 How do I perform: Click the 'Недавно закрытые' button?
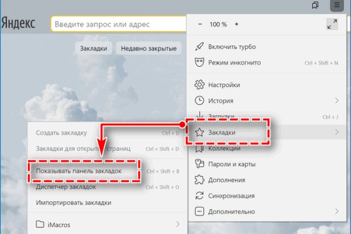pos(148,49)
